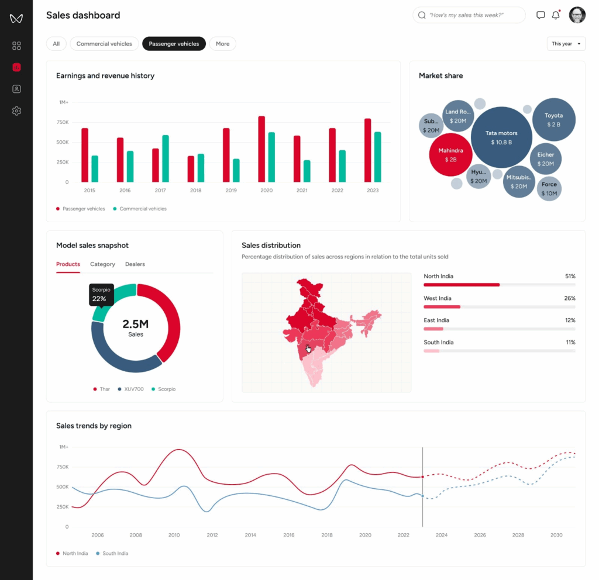Select the All filter pill
This screenshot has width=599, height=580.
(56, 44)
